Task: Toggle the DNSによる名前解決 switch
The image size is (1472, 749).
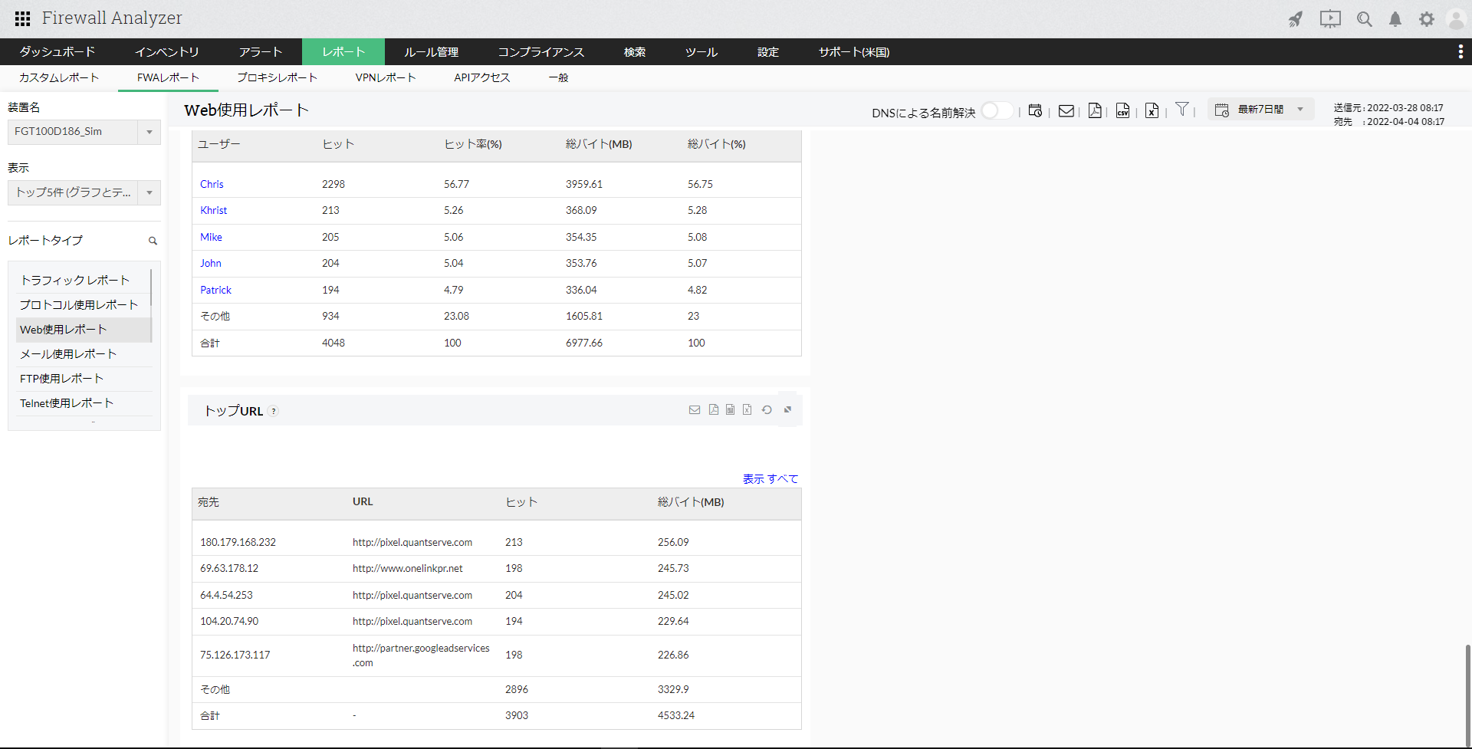Action: click(x=996, y=111)
